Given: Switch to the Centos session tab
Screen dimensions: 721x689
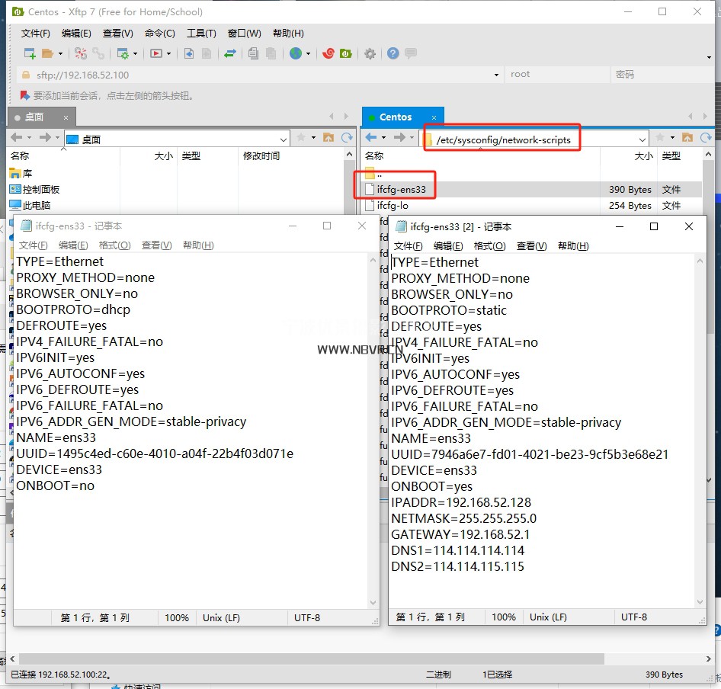Looking at the screenshot, I should pyautogui.click(x=396, y=117).
